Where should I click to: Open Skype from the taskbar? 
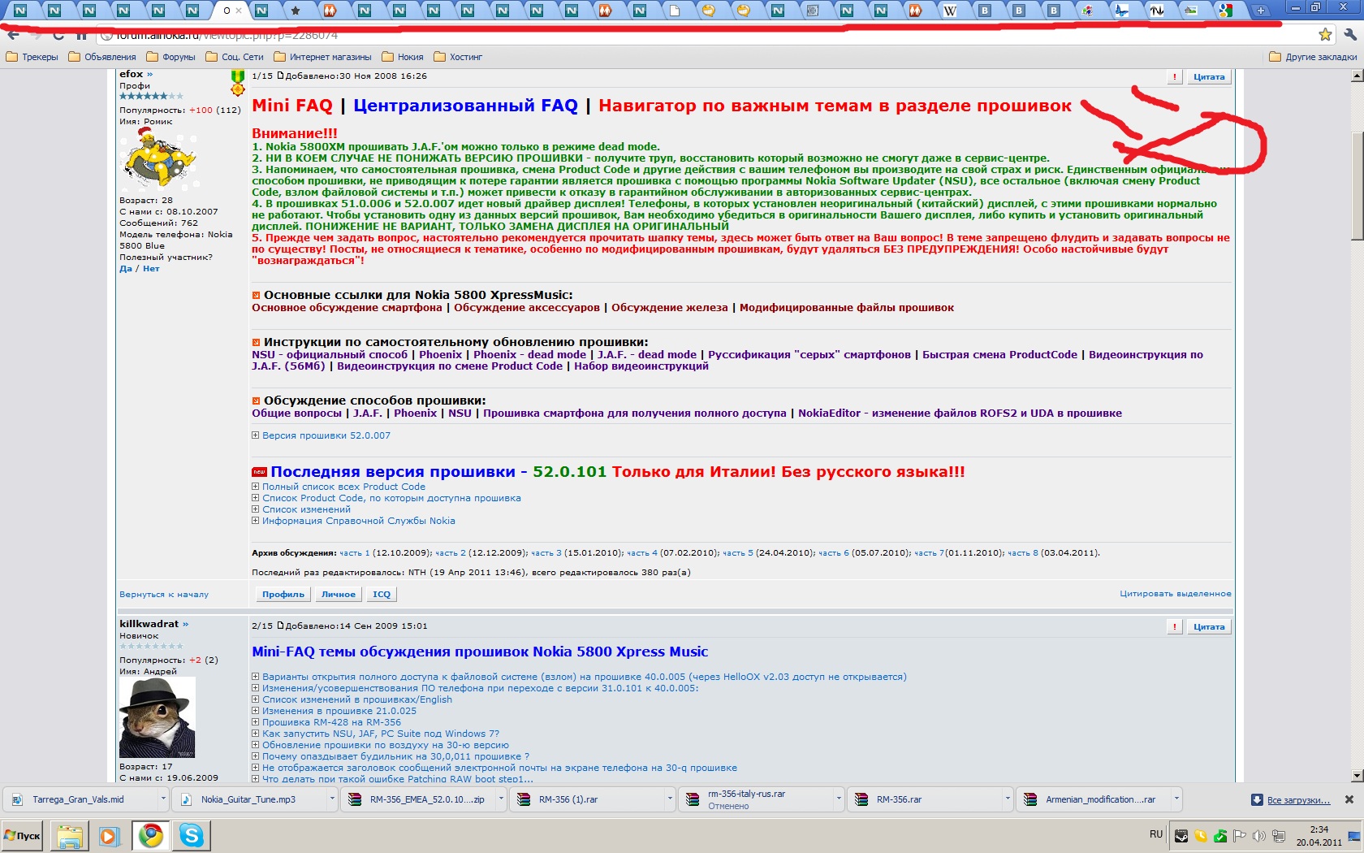click(192, 835)
